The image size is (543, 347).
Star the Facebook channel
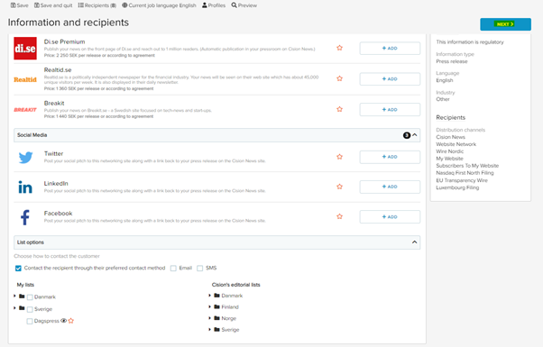point(340,216)
